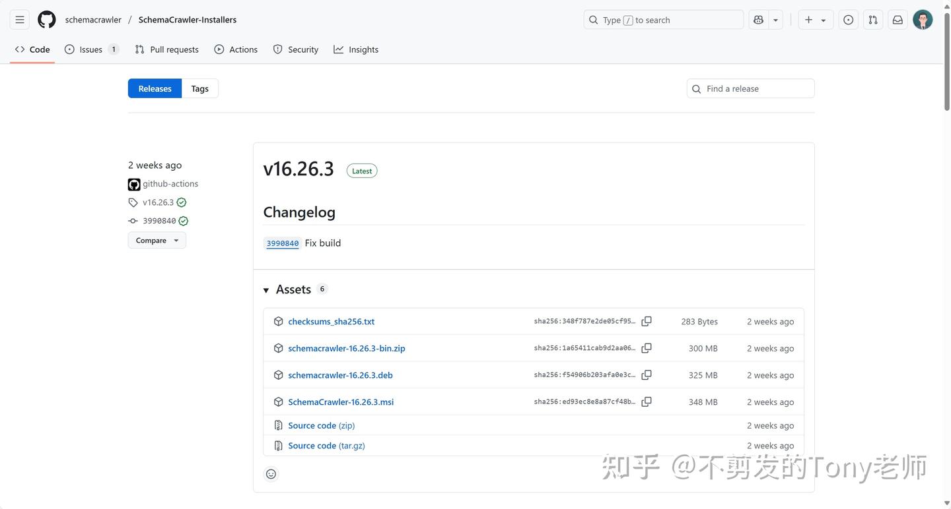Add a reaction with the smiley icon

click(271, 473)
